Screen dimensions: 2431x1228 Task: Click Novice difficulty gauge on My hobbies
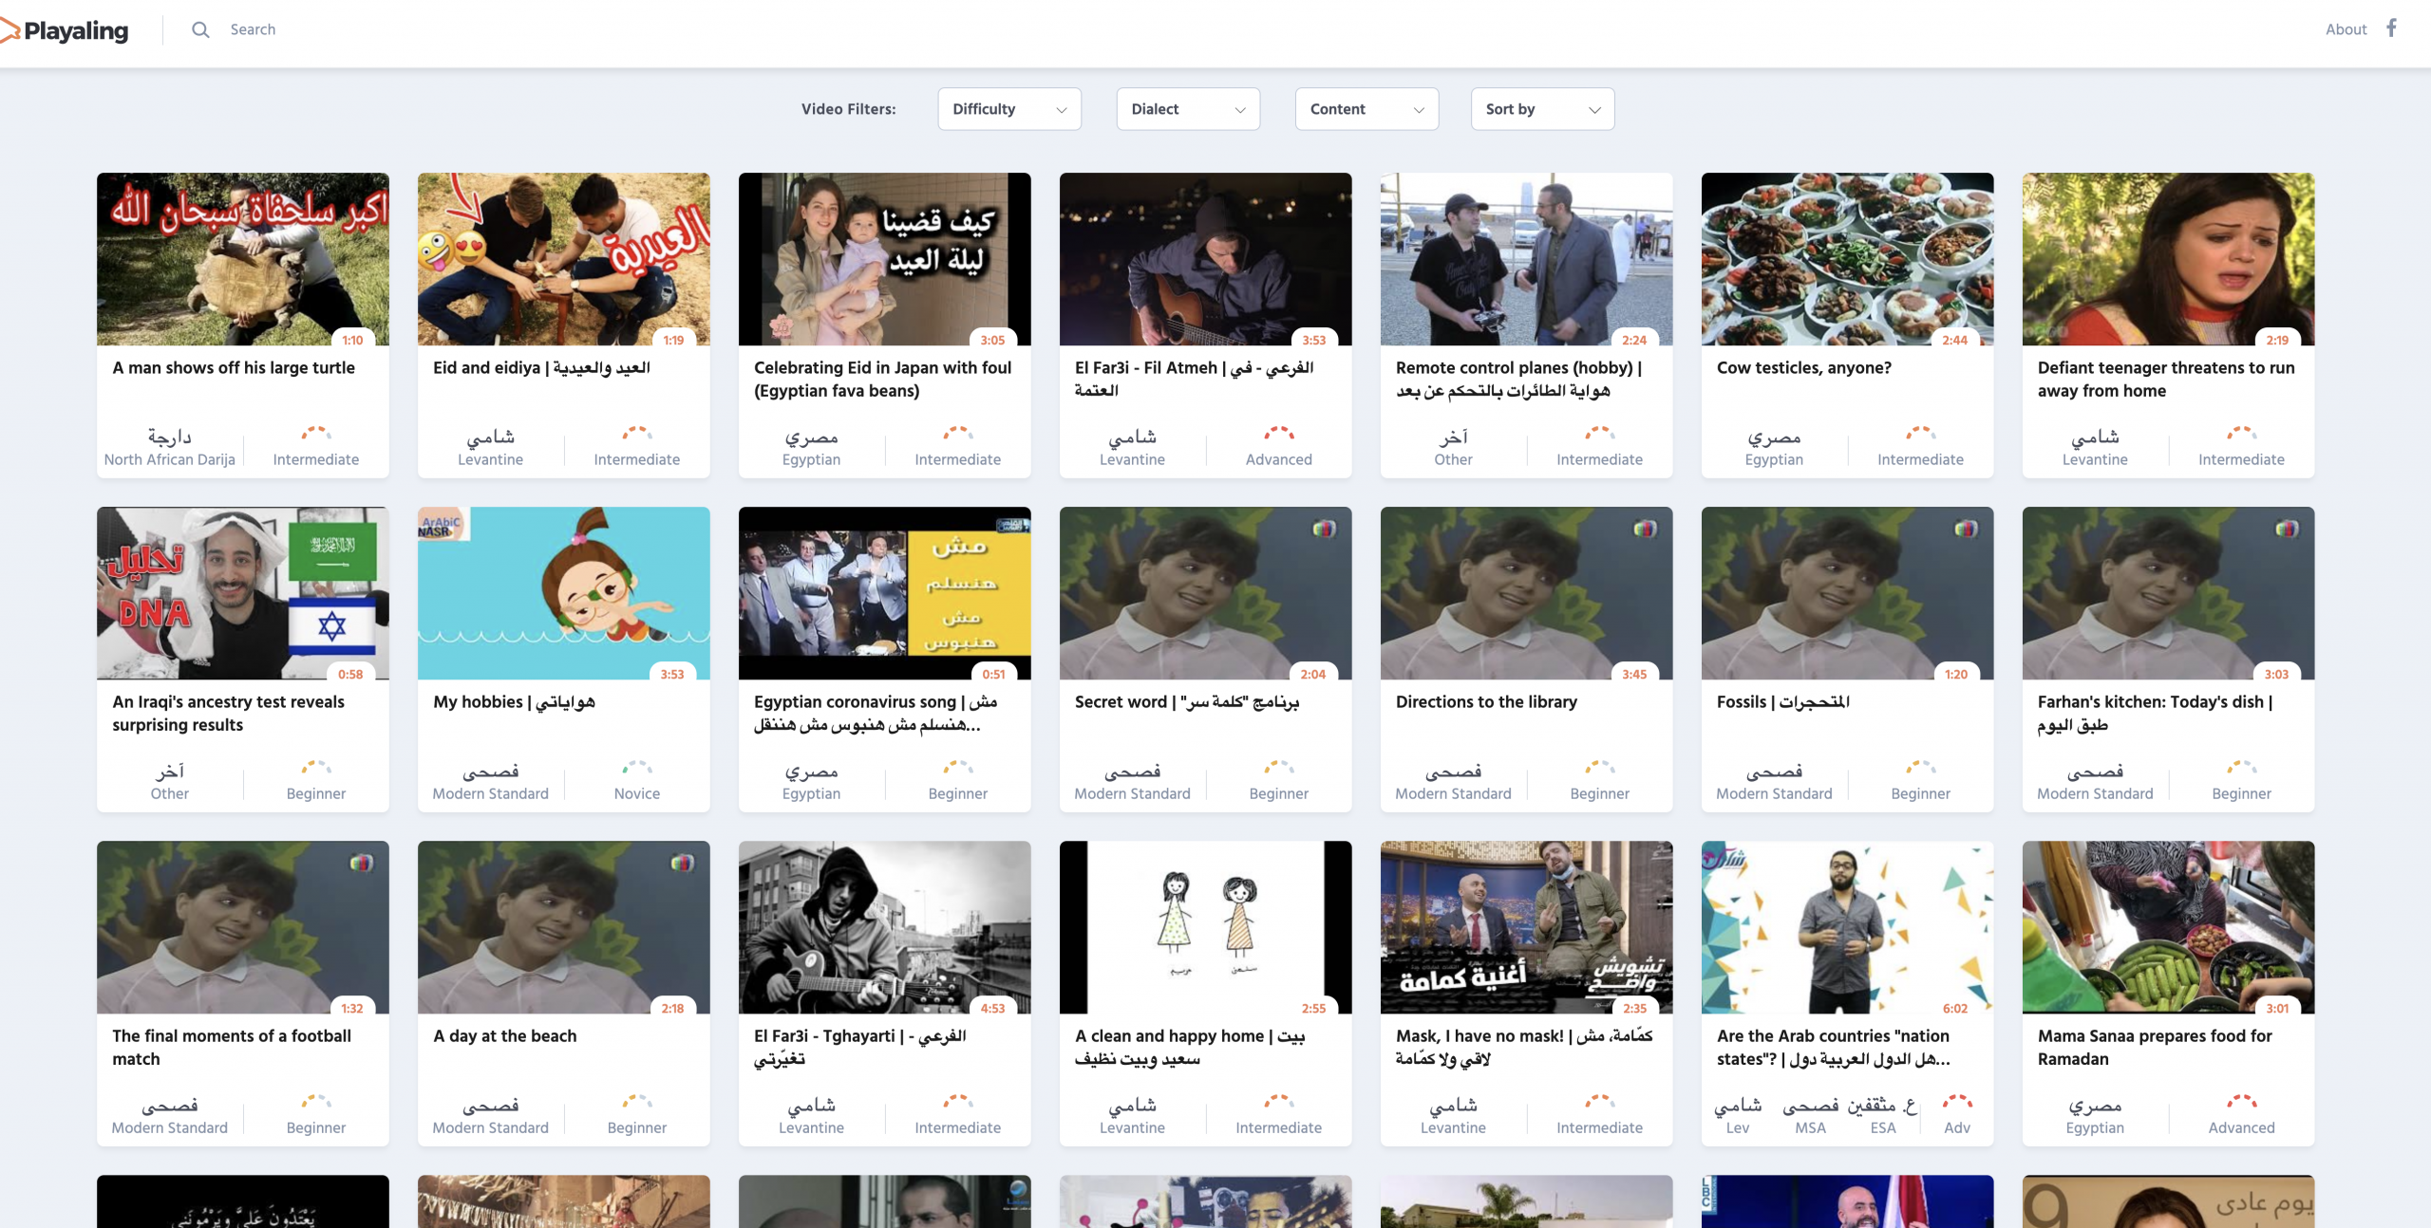click(636, 768)
